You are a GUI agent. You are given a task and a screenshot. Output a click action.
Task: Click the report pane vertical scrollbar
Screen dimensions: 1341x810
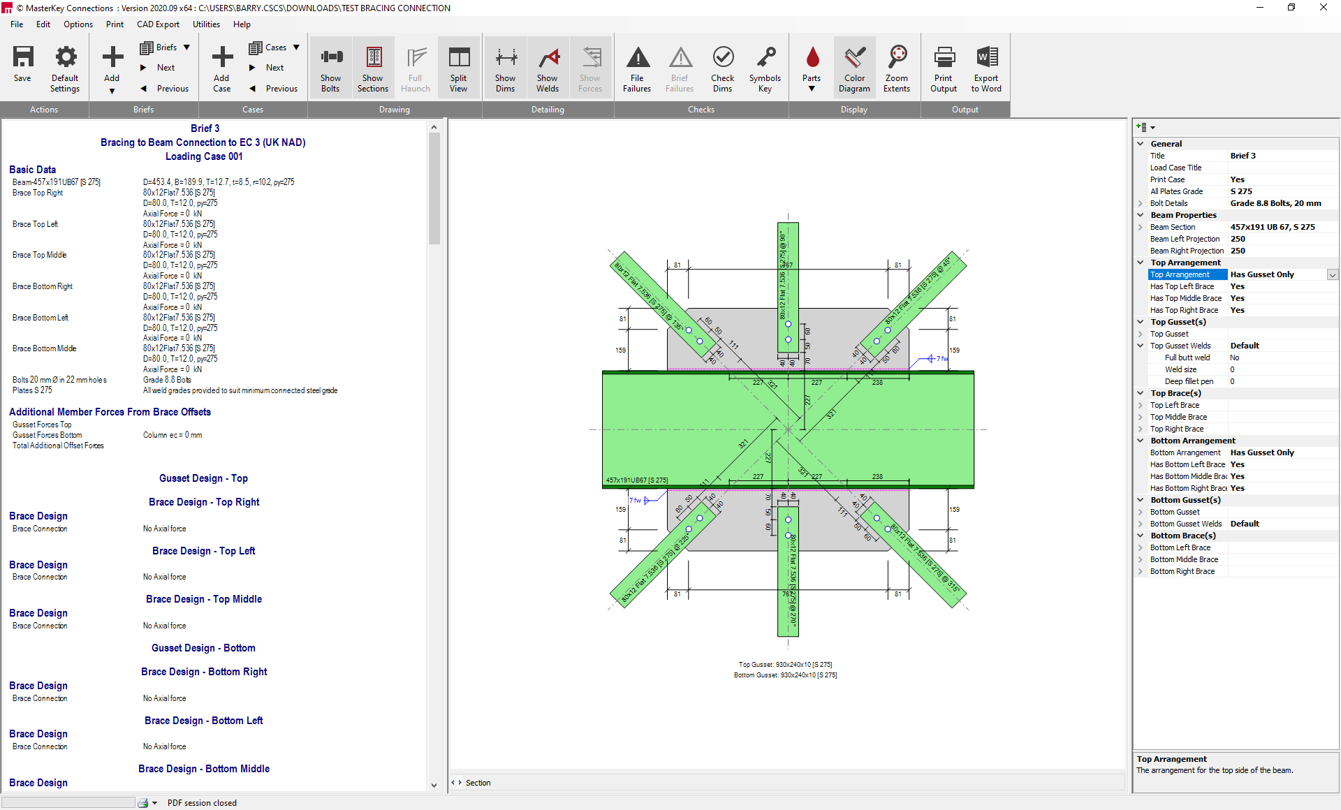click(434, 189)
